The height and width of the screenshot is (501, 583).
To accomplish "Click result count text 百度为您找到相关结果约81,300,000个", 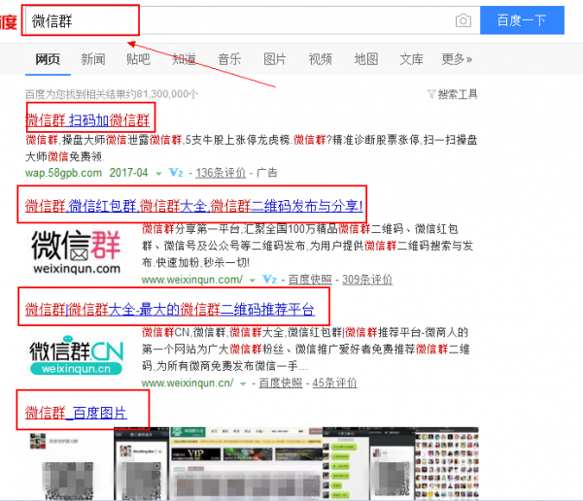I will (x=112, y=94).
